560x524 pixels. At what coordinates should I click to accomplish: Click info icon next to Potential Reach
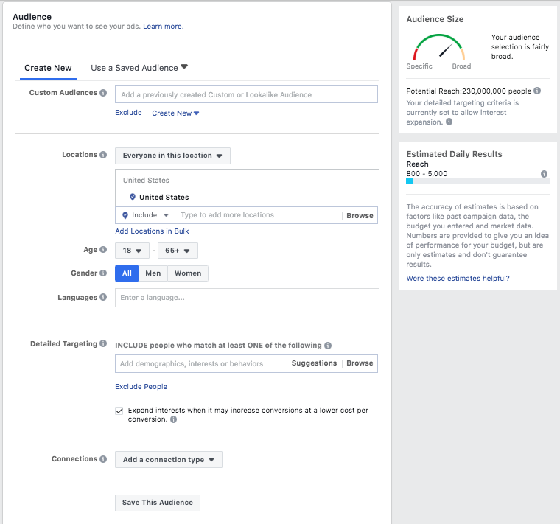point(537,91)
